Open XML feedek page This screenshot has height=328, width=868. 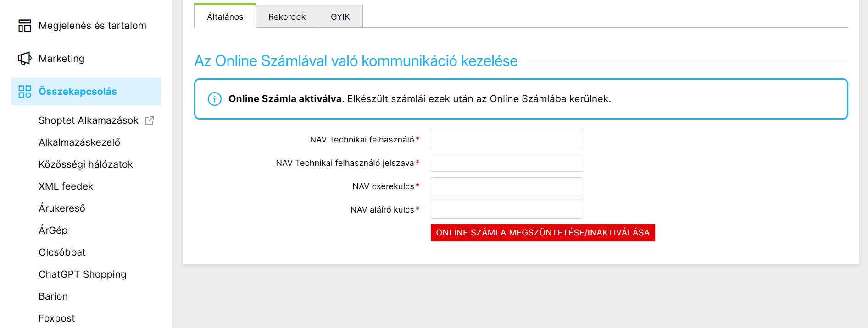click(x=66, y=186)
